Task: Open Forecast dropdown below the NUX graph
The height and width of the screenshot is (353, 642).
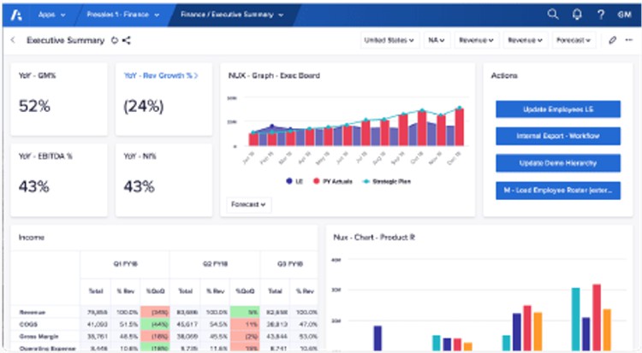Action: pyautogui.click(x=249, y=204)
